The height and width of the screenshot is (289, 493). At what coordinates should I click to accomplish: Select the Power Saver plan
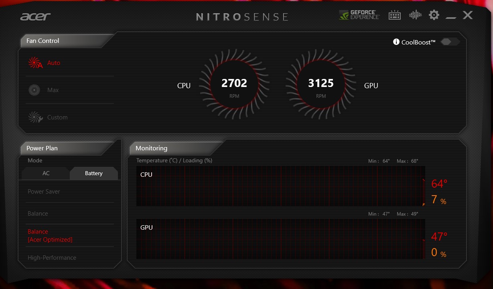point(44,192)
